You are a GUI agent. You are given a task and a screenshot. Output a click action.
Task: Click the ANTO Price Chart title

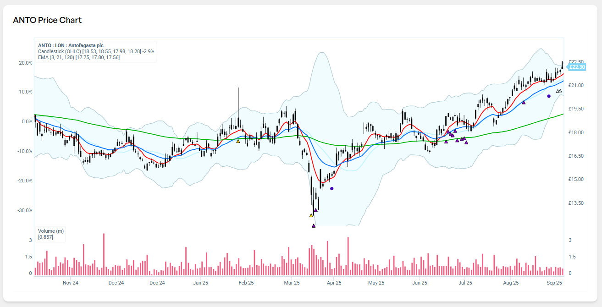click(47, 20)
